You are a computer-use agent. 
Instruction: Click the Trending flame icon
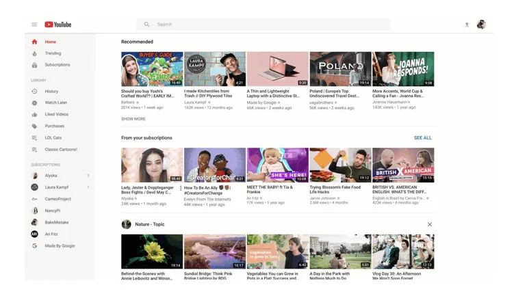click(34, 54)
